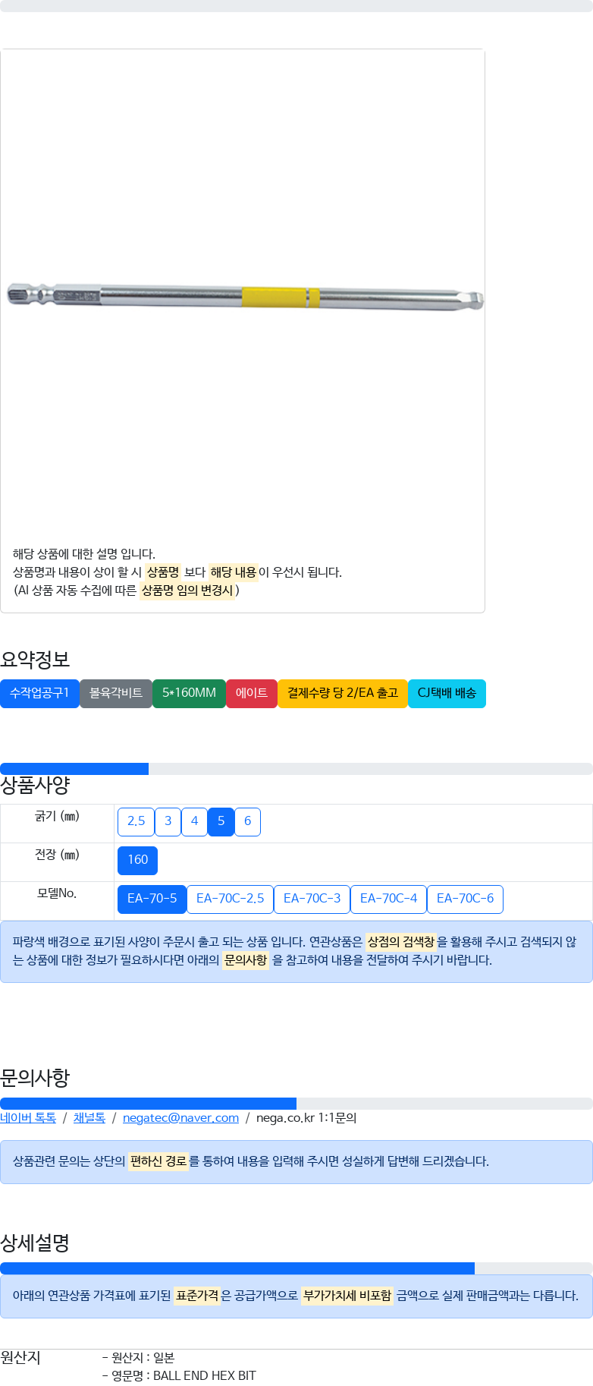Select the active thickness 5 option

coord(221,821)
